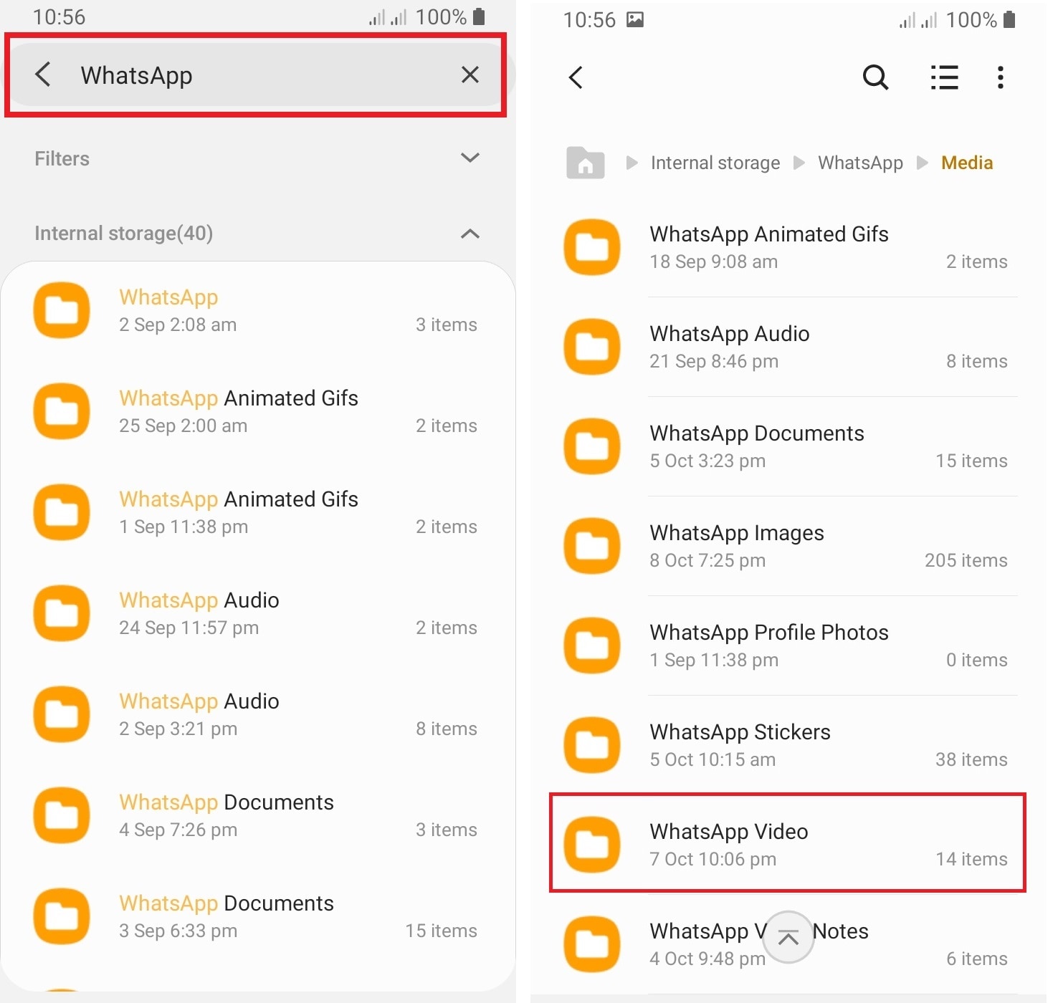Viewport: 1058px width, 1003px height.
Task: Tap the scroll-to-top floating button
Action: click(788, 937)
